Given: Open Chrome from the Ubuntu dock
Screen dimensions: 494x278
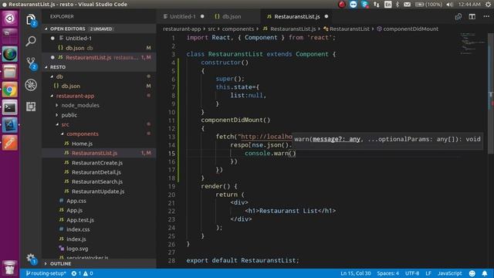Looking at the screenshot, I should 10,90.
